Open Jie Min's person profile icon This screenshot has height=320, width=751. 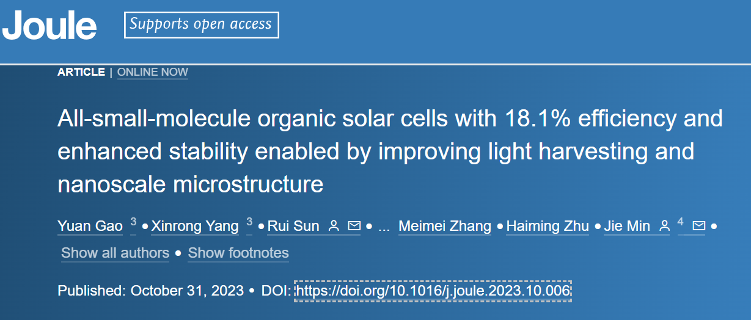664,226
